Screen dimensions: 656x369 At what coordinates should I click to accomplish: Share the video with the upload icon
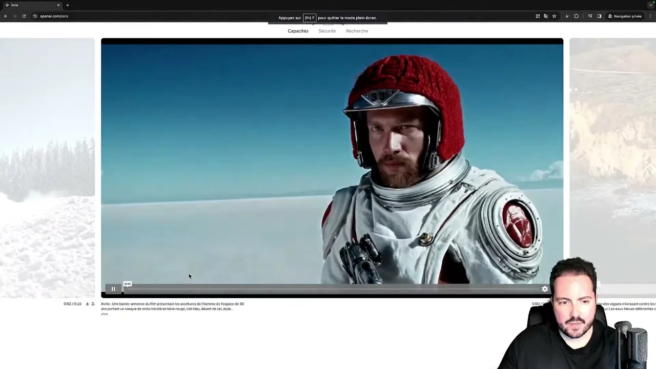coord(93,304)
